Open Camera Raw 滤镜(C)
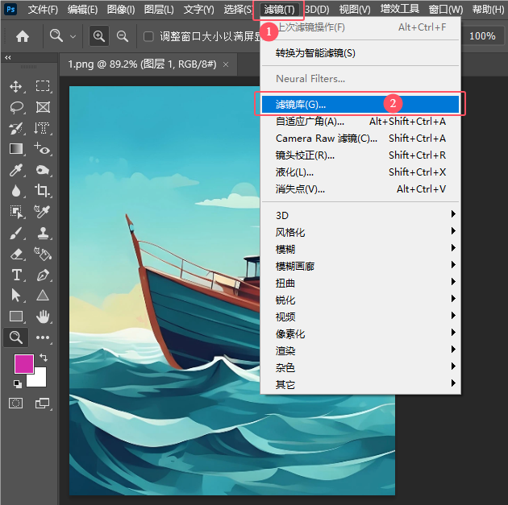Viewport: 508px width, 505px height. (361, 139)
